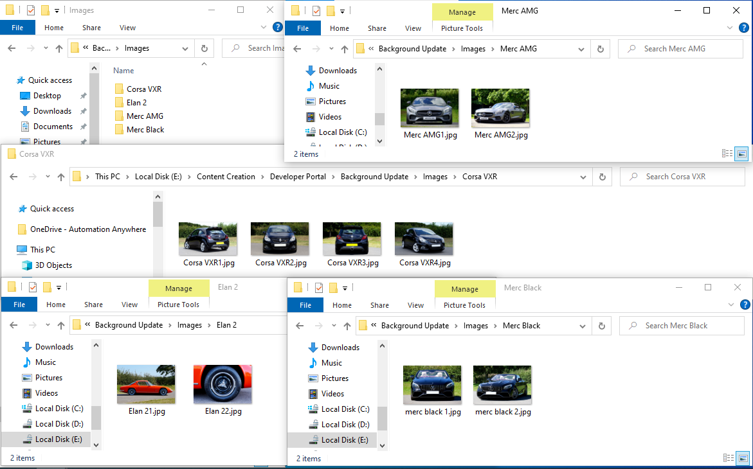753x469 pixels.
Task: Go back in Merc AMG window
Action: (x=297, y=49)
